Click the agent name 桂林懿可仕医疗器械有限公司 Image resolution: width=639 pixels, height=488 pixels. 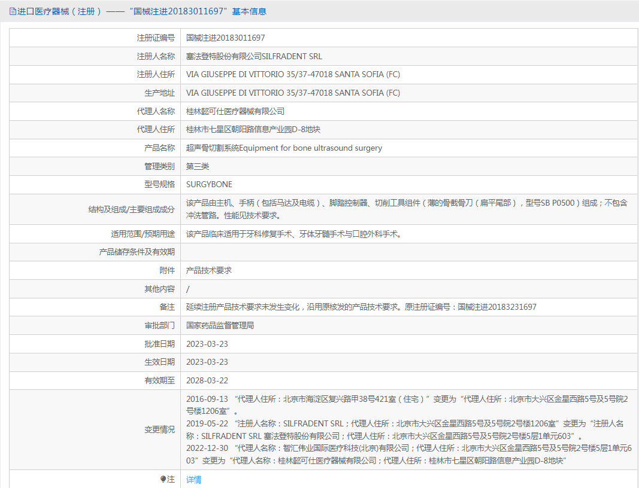[x=235, y=111]
